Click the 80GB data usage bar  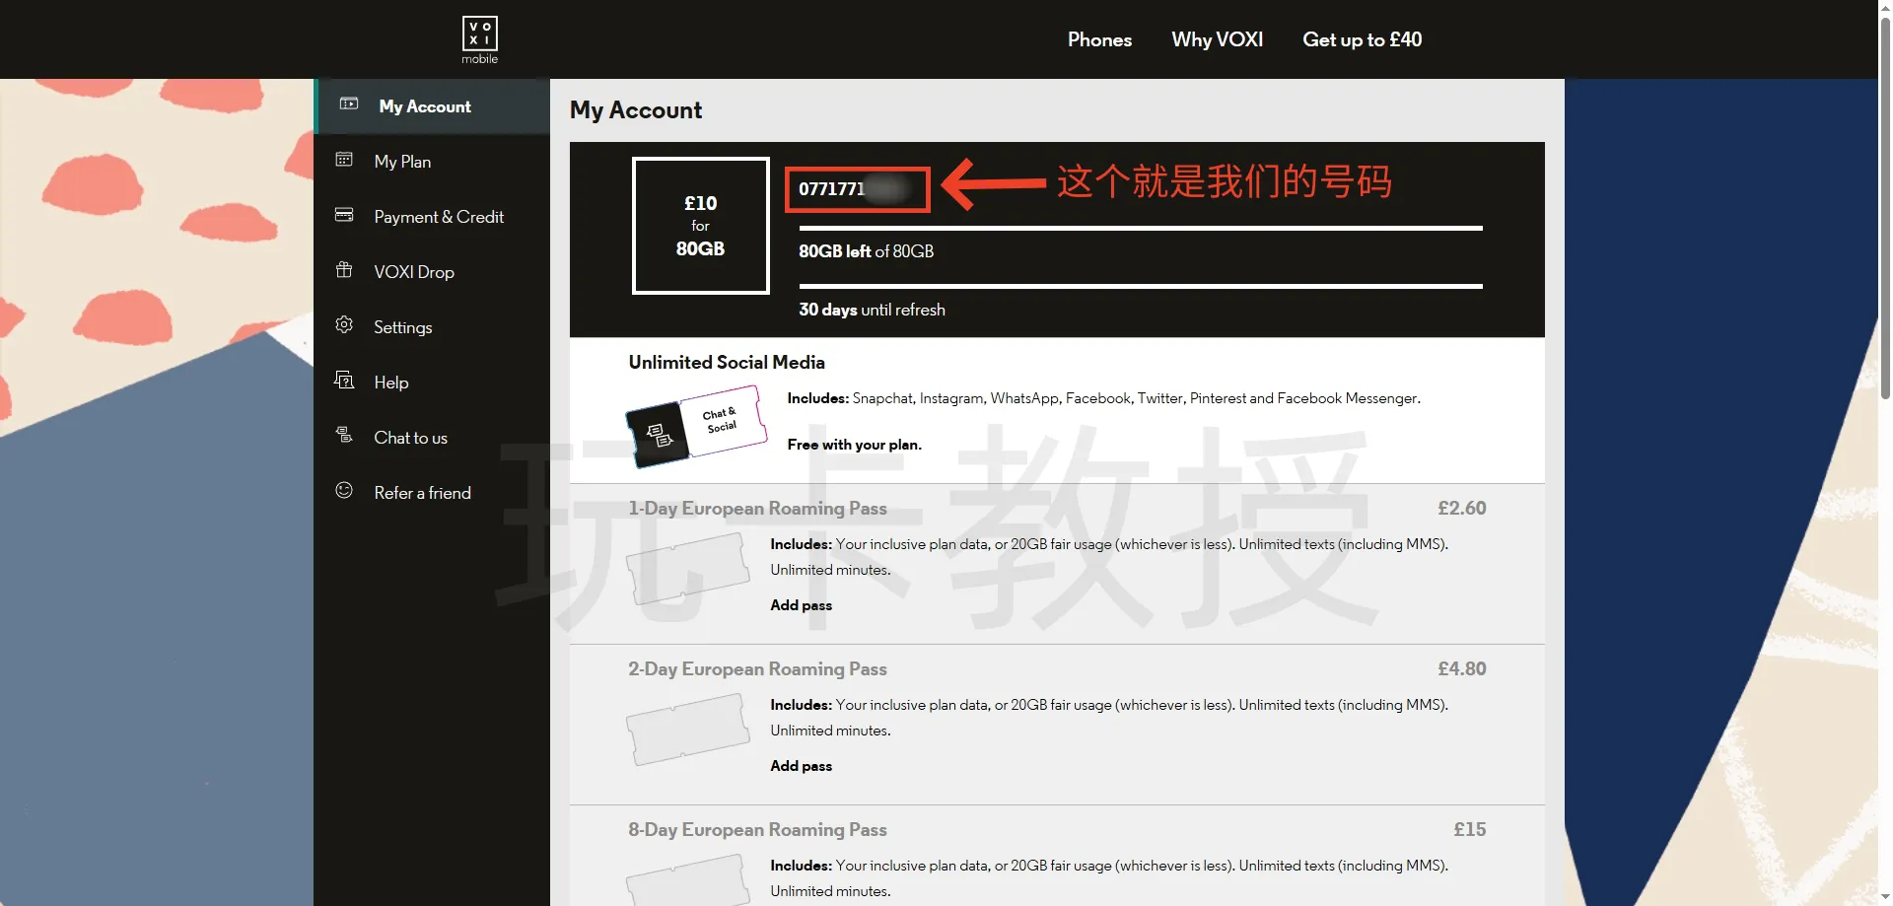[x=1141, y=228]
